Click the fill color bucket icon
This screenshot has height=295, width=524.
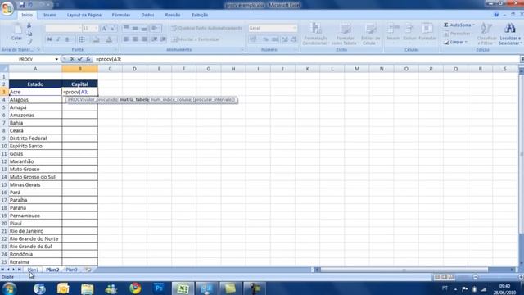tap(96, 39)
